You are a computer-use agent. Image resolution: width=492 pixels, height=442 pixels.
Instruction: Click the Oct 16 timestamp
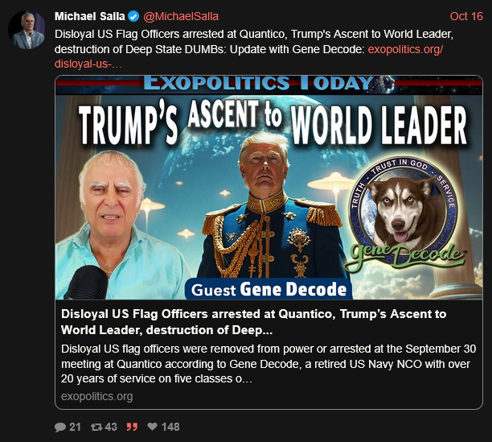click(466, 16)
